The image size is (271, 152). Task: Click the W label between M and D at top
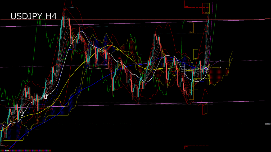coord(206,12)
